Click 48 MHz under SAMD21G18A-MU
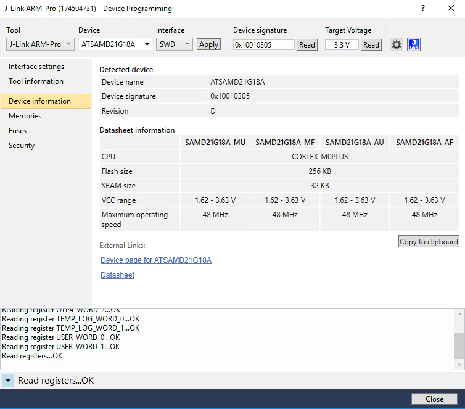 pyautogui.click(x=215, y=215)
